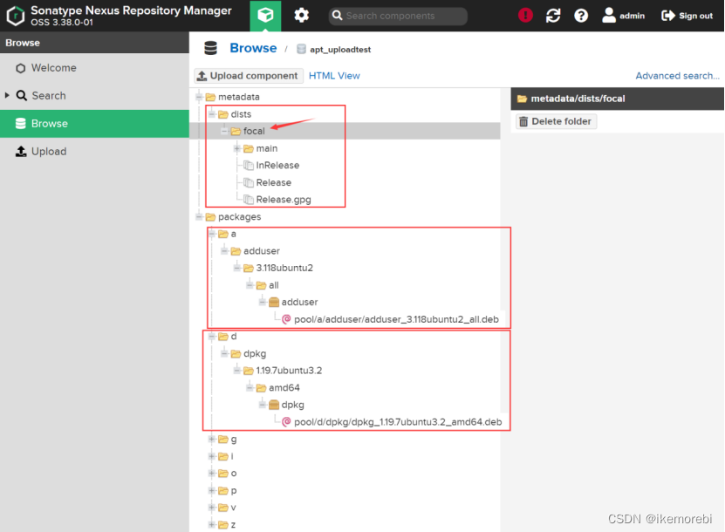Select the dpkg component package icon
The width and height of the screenshot is (725, 532).
tap(274, 405)
